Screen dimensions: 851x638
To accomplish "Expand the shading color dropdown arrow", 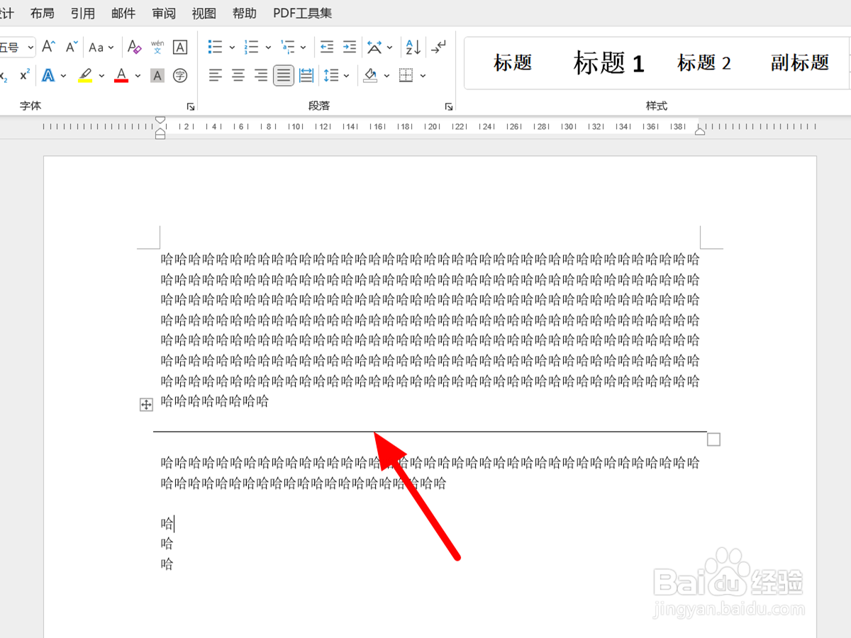I will 386,76.
